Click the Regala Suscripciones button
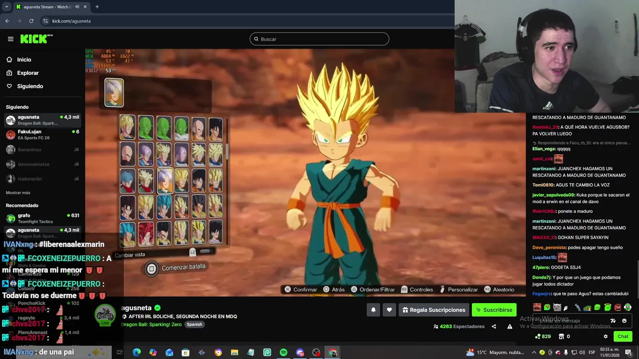Image resolution: width=639 pixels, height=359 pixels. [x=433, y=310]
